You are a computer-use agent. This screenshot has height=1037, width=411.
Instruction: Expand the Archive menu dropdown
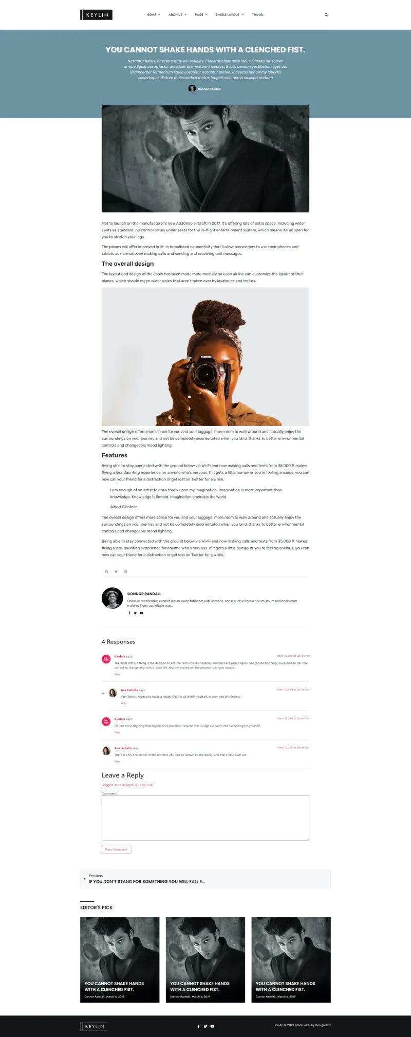[177, 15]
